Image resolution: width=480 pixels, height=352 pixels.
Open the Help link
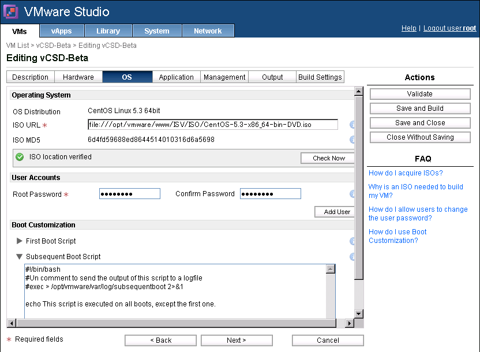coord(408,28)
